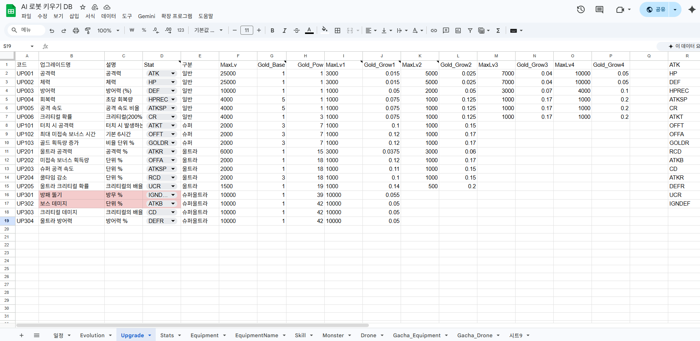Open the fill color picker
Image resolution: width=700 pixels, height=341 pixels.
click(x=324, y=30)
